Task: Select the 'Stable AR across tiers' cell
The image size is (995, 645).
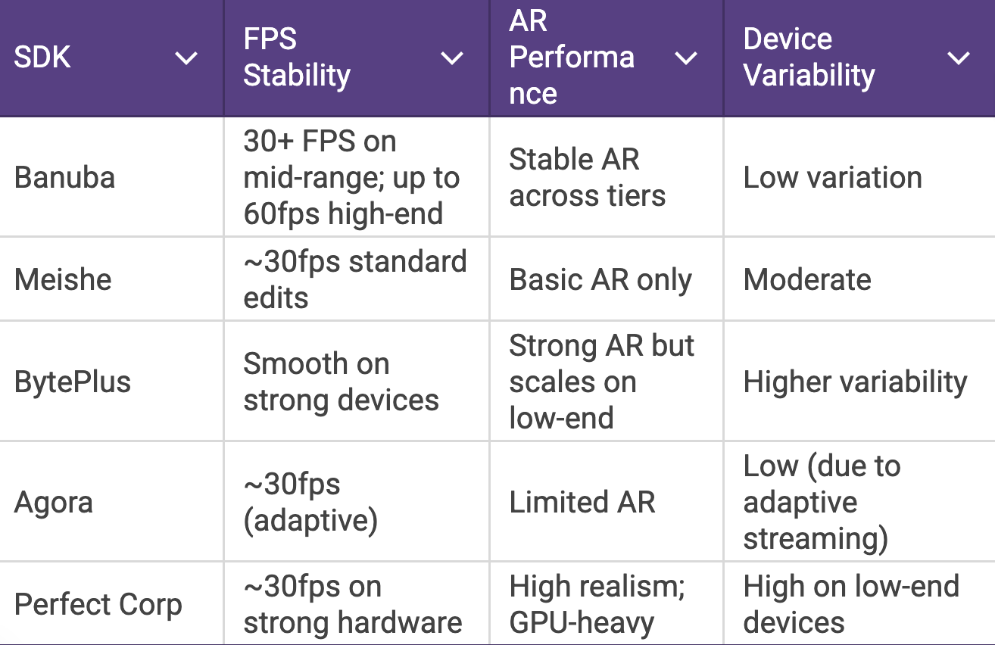Action: click(x=587, y=178)
